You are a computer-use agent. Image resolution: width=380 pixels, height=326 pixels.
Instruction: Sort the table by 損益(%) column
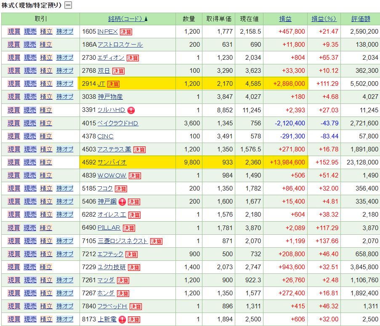(x=324, y=19)
